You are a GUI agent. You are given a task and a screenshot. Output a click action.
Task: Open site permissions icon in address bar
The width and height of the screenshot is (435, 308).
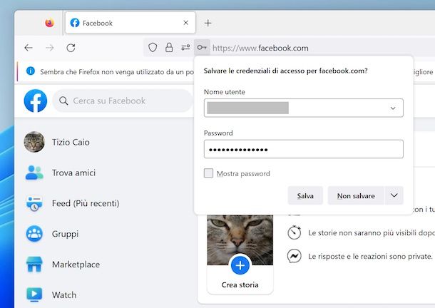[185, 48]
